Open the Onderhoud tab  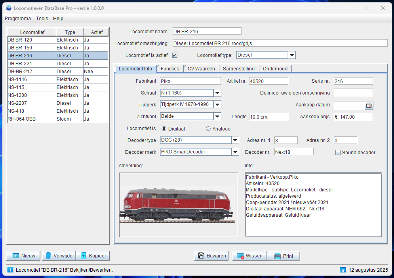tap(275, 69)
